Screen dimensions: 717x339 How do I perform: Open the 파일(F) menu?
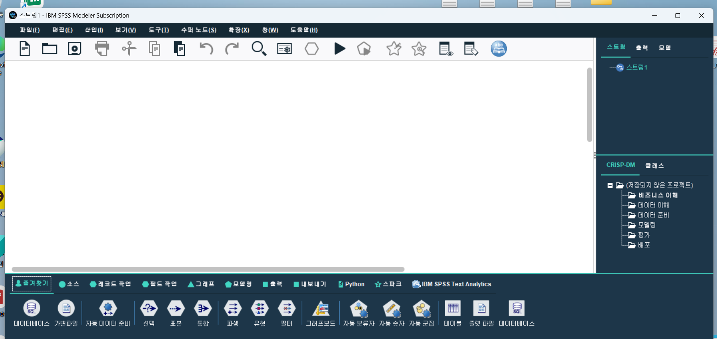[x=30, y=30]
